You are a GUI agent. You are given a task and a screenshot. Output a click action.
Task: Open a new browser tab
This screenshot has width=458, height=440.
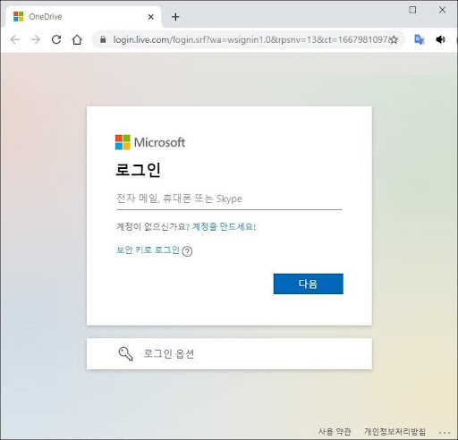(175, 17)
